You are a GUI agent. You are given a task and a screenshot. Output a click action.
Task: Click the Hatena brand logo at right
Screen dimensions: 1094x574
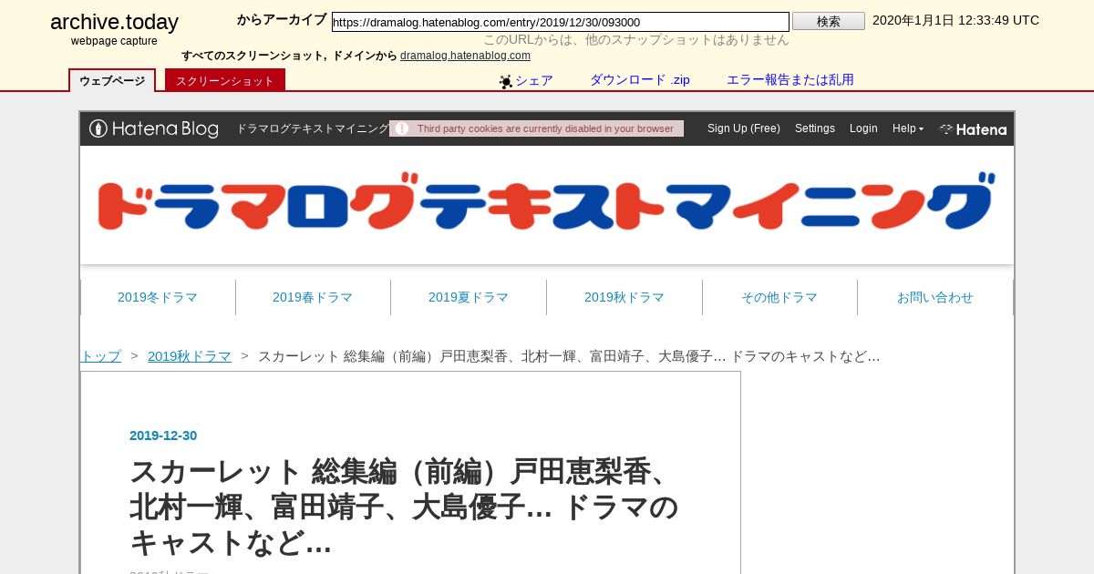coord(973,128)
